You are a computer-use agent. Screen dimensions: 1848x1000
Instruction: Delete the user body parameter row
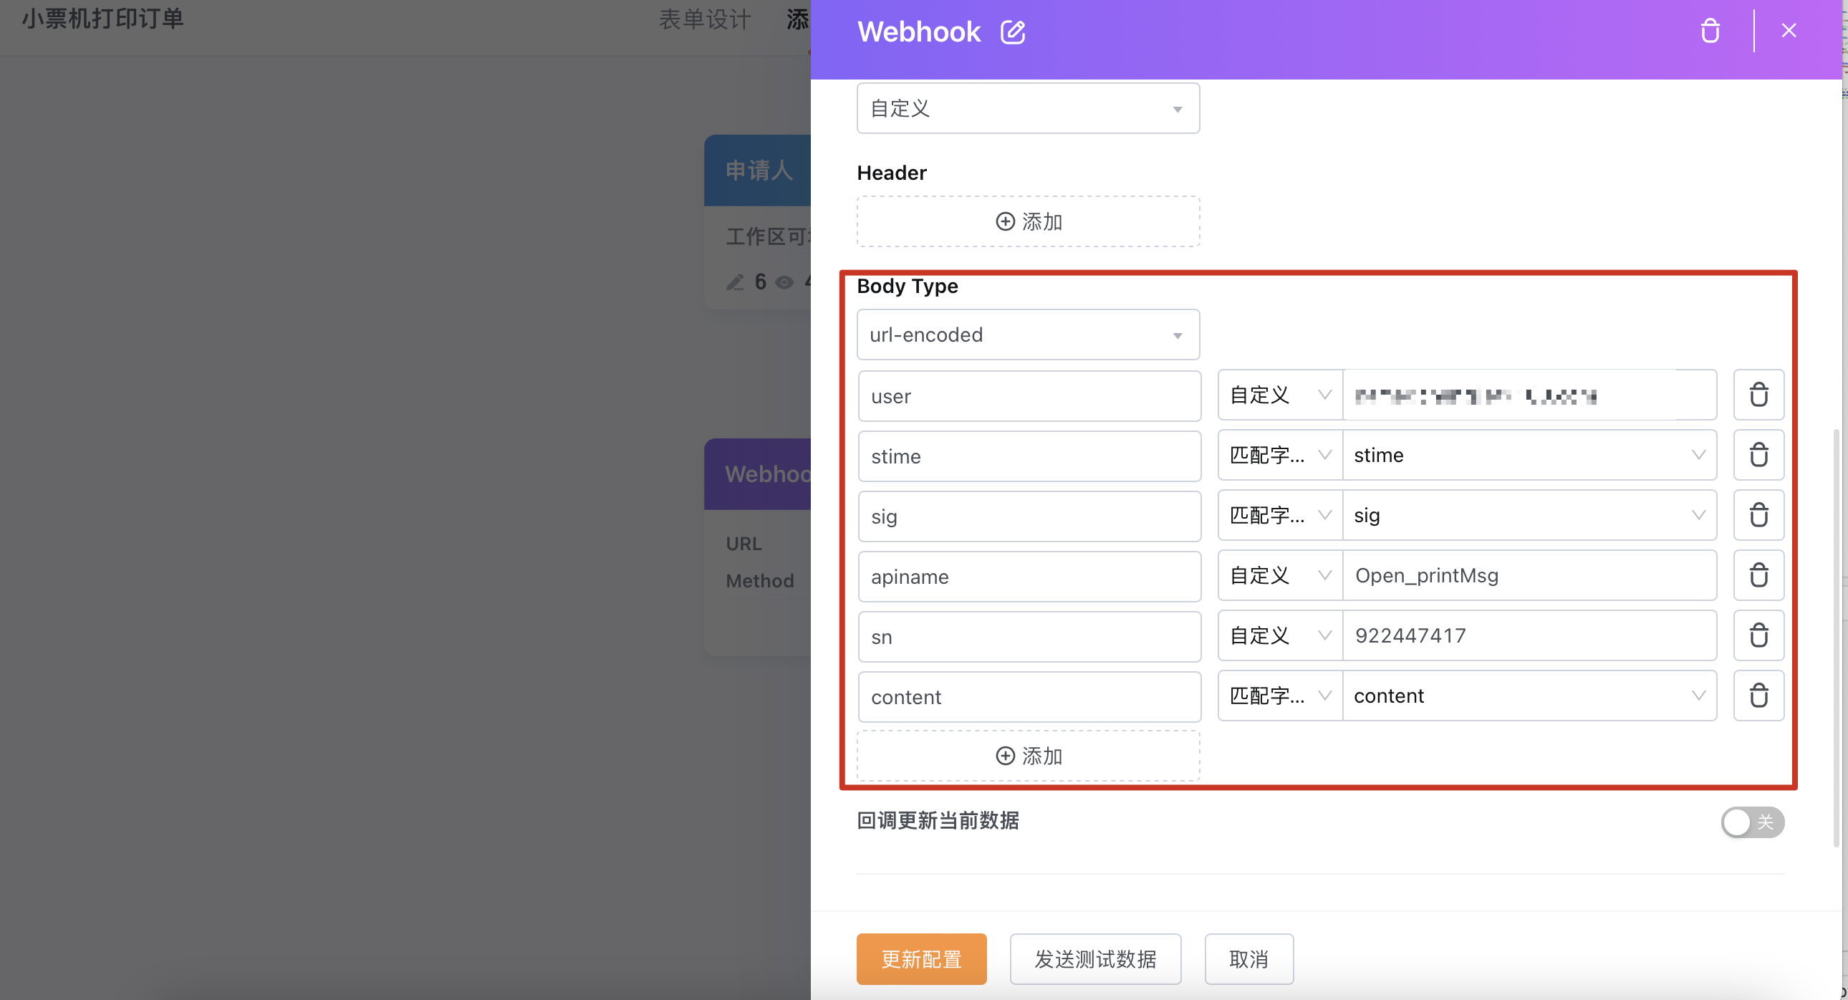pyautogui.click(x=1758, y=395)
